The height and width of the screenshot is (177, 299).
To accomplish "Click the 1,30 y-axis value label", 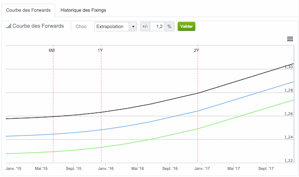I will tap(288, 67).
